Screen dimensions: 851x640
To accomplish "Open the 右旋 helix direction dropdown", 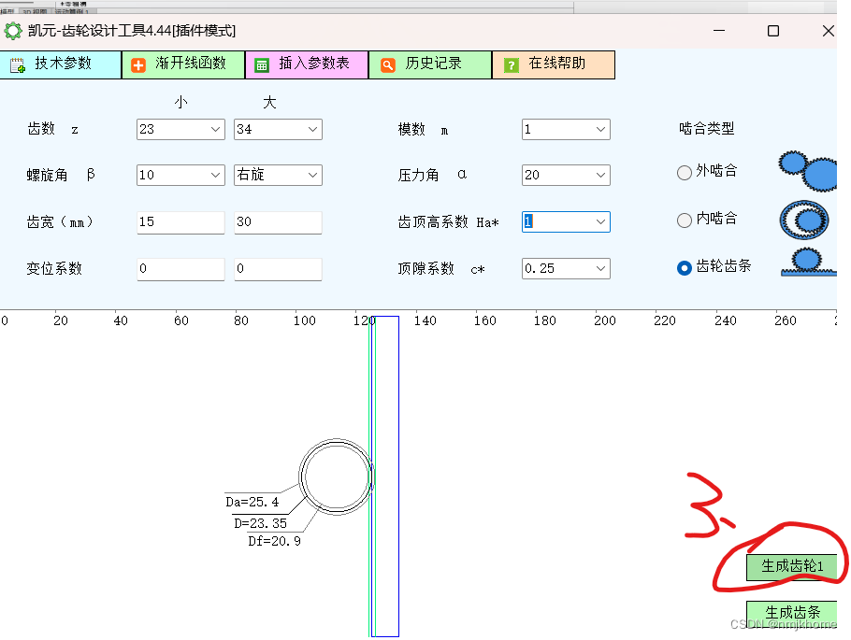I will tap(312, 175).
